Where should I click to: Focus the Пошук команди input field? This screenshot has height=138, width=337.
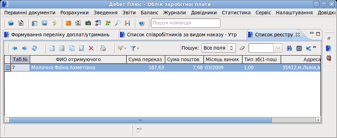tap(186, 23)
